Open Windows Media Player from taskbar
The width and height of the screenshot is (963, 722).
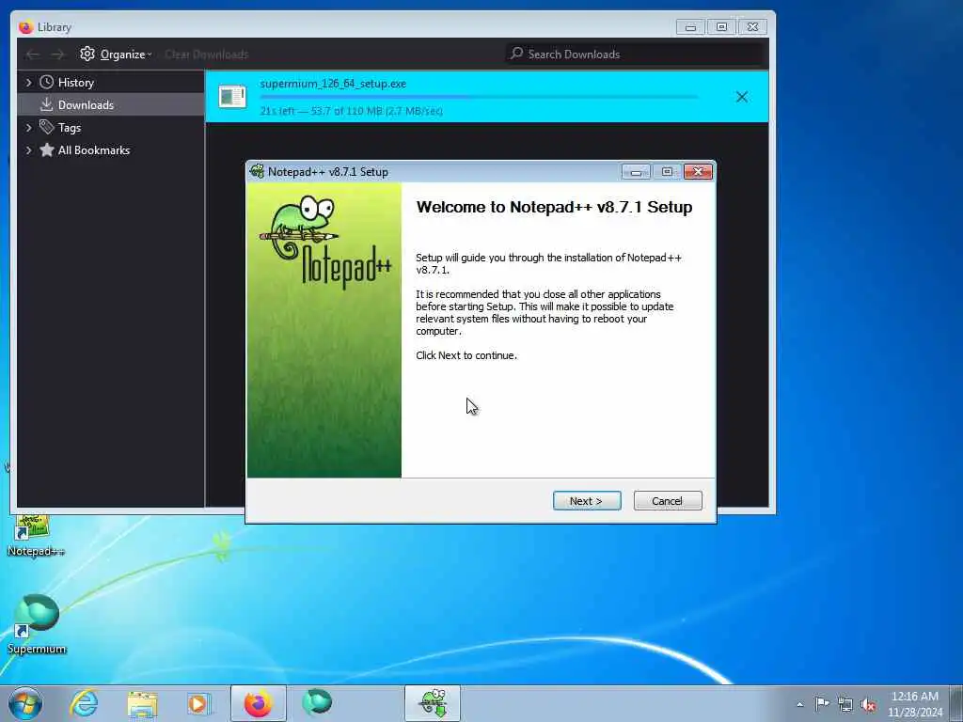[199, 703]
